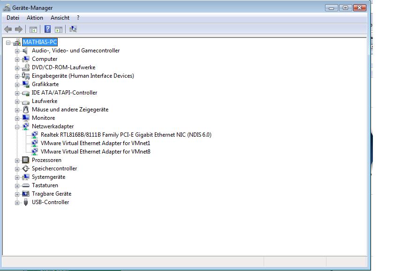Select VMware Virtual Ethernet Adapter for VMnet8

[x=96, y=152]
